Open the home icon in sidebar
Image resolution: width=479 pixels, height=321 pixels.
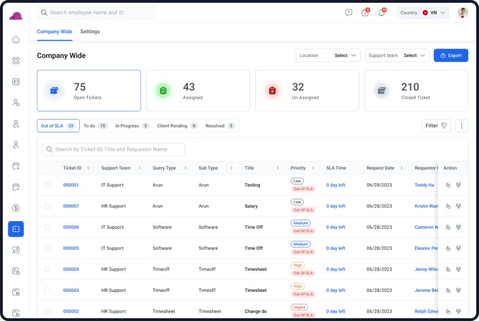click(x=16, y=40)
